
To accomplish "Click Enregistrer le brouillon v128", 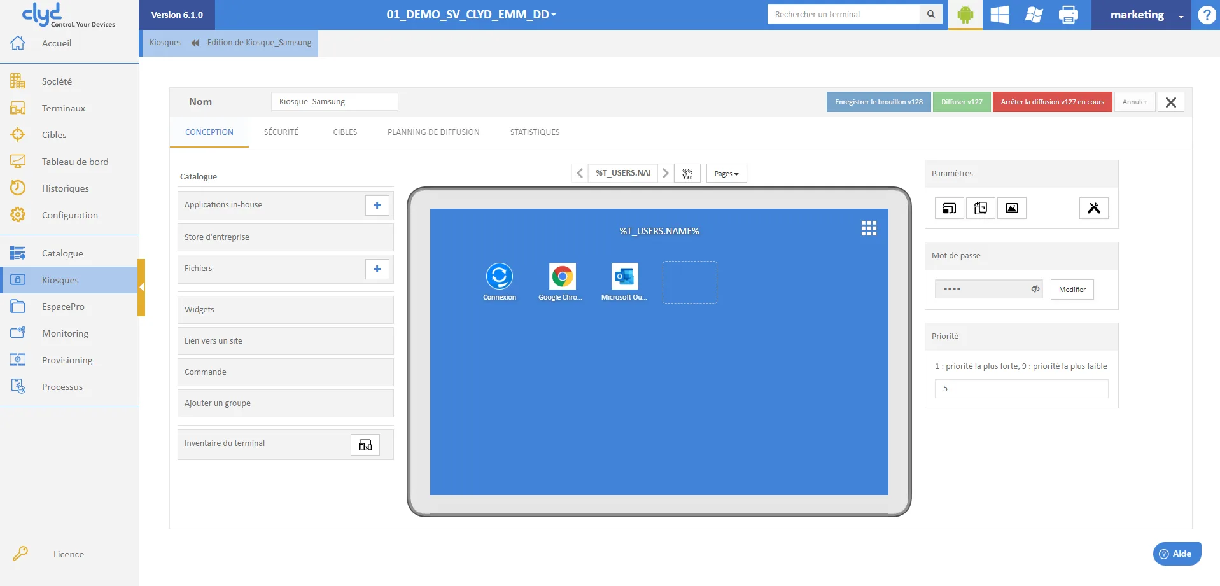I will 878,102.
